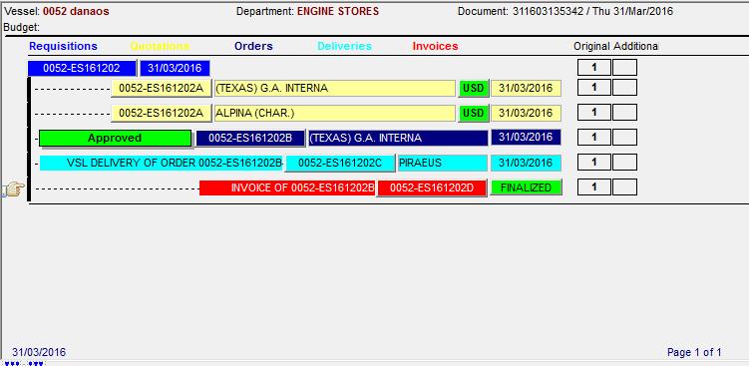
Task: Click the Additional box for the ALPINA quotation
Action: click(624, 113)
